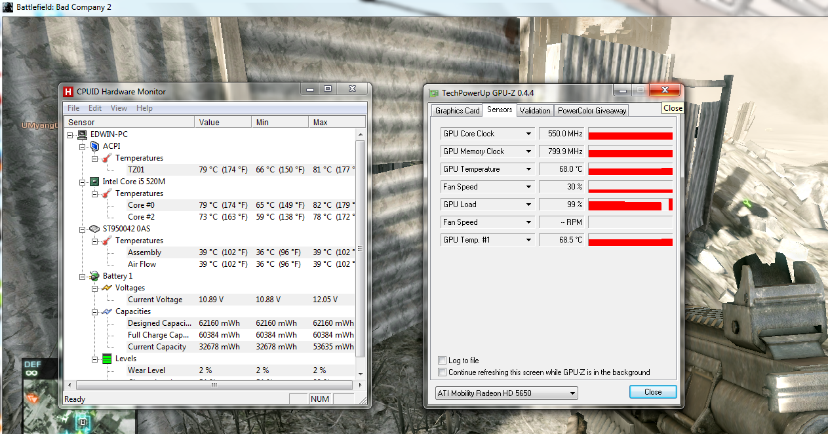The width and height of the screenshot is (828, 434).
Task: Click the Intel Core i5 520M chip icon
Action: (94, 182)
